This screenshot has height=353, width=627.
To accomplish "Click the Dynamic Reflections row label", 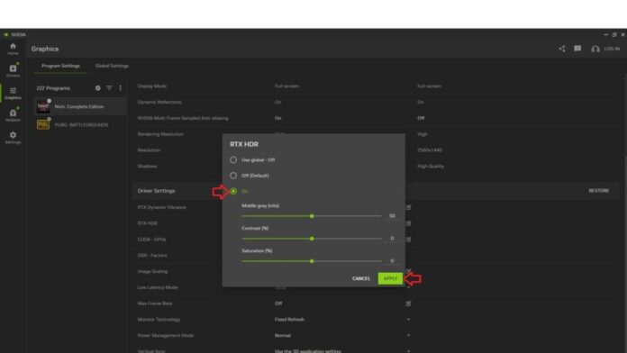I will tap(159, 102).
